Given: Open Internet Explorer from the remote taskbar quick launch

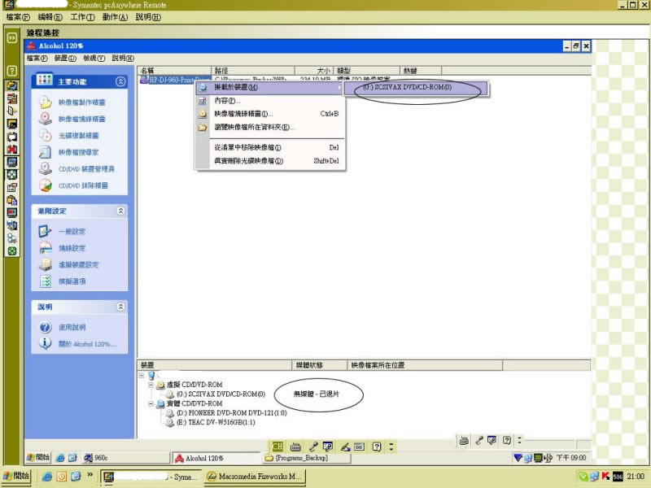Looking at the screenshot, I should 60,458.
